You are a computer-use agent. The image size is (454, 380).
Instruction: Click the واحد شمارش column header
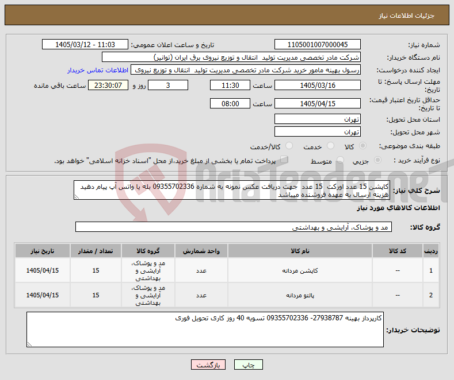201,251
